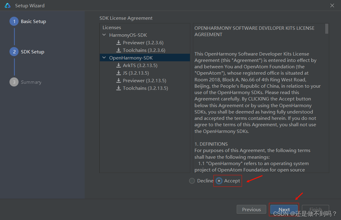Image resolution: width=341 pixels, height=220 pixels.
Task: Click step 1 circle for Basic Setup
Action: coord(14,21)
